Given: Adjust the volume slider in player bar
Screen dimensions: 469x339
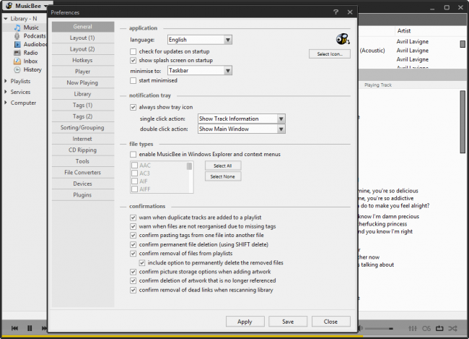Looking at the screenshot, I should 379,329.
